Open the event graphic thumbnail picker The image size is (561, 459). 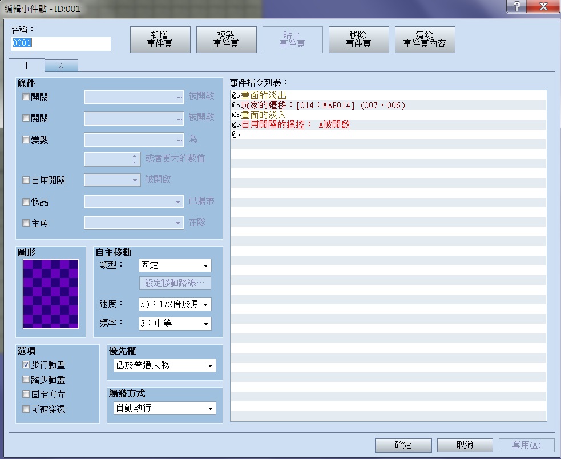click(x=51, y=294)
